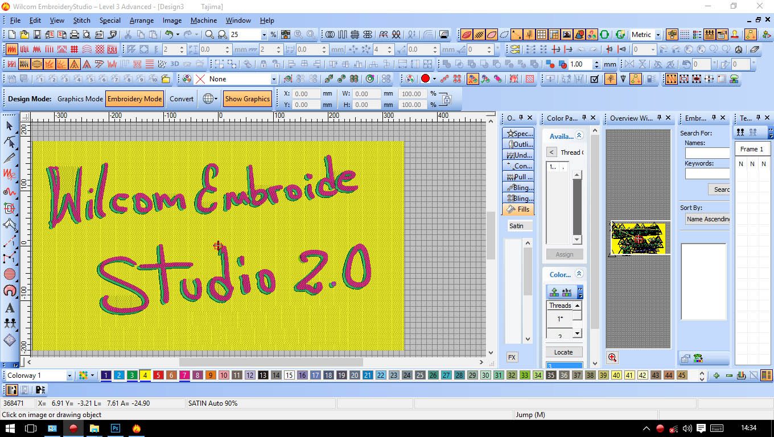This screenshot has height=437, width=774.
Task: Select the Lettering tool in left toolbox
Action: click(x=10, y=308)
